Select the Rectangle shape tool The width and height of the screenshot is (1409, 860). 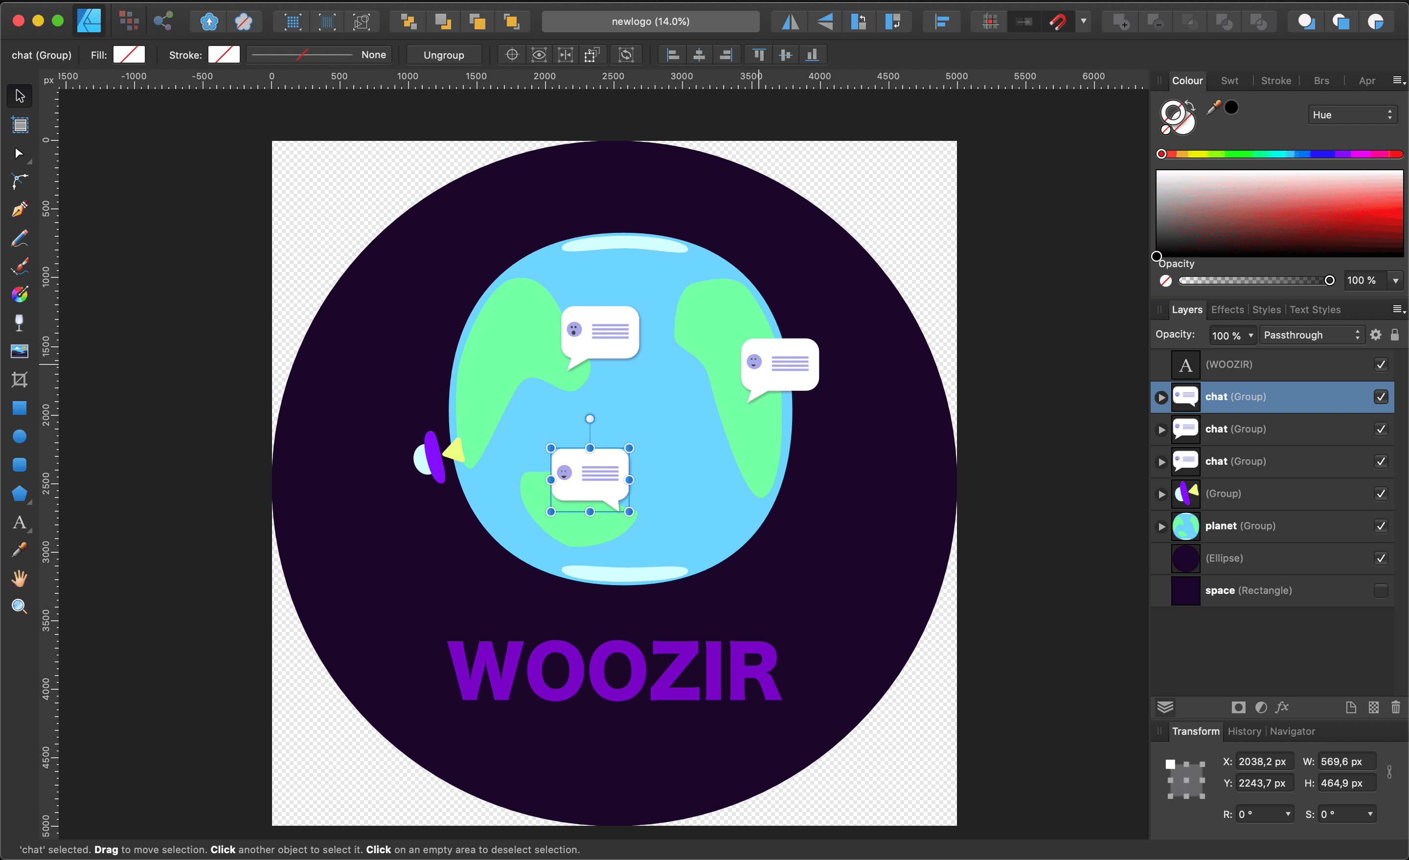[20, 408]
